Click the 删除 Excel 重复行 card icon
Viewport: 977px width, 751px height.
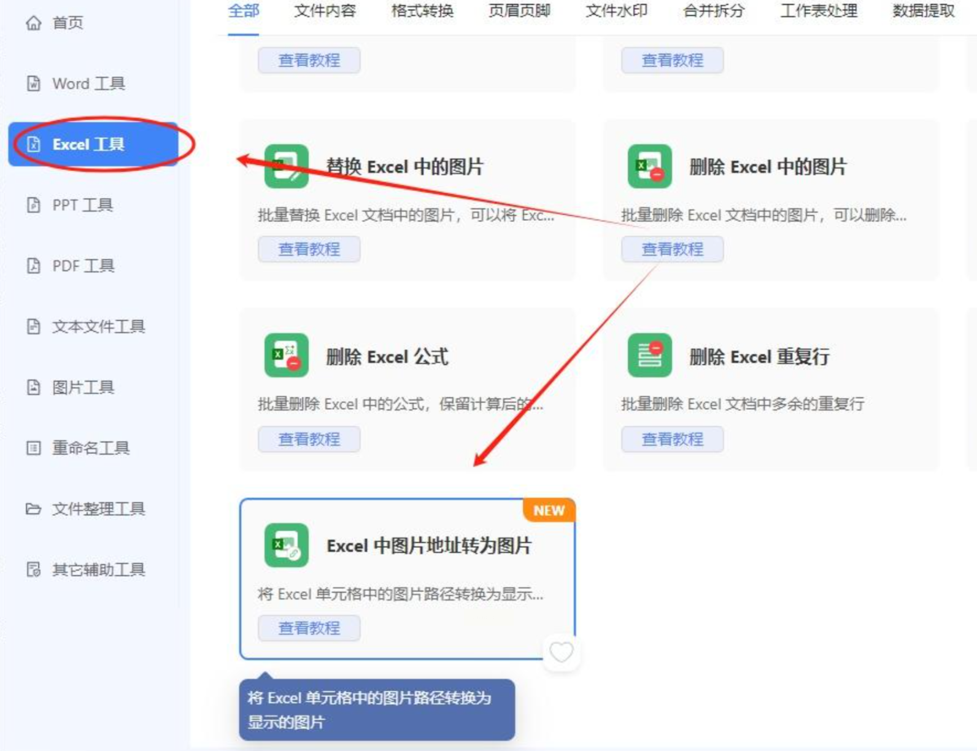coord(650,355)
